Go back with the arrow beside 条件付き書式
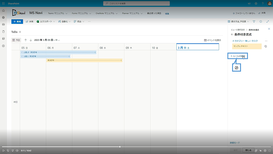 232,34
